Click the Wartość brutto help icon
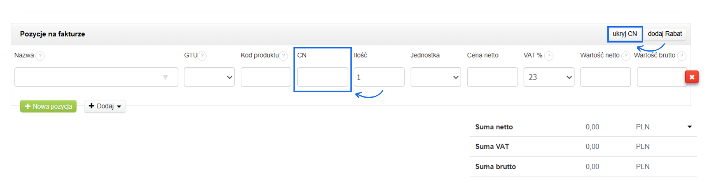This screenshot has width=707, height=183. [682, 56]
